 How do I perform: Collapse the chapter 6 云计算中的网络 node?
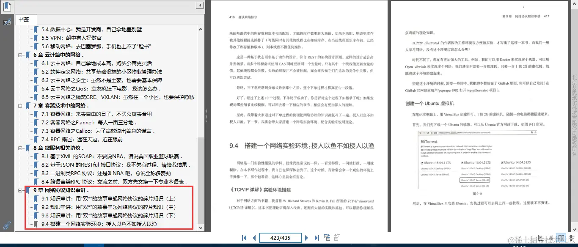(20, 55)
